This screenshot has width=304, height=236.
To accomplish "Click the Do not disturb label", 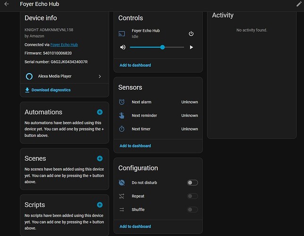I will (x=144, y=183).
